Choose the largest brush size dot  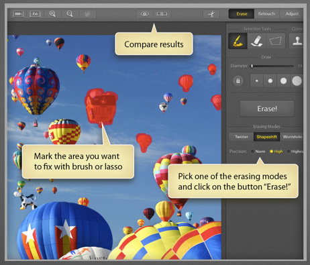point(297,81)
